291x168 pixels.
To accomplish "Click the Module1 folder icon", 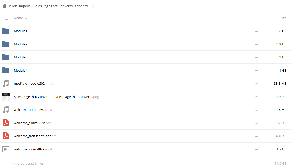I will [6, 31].
